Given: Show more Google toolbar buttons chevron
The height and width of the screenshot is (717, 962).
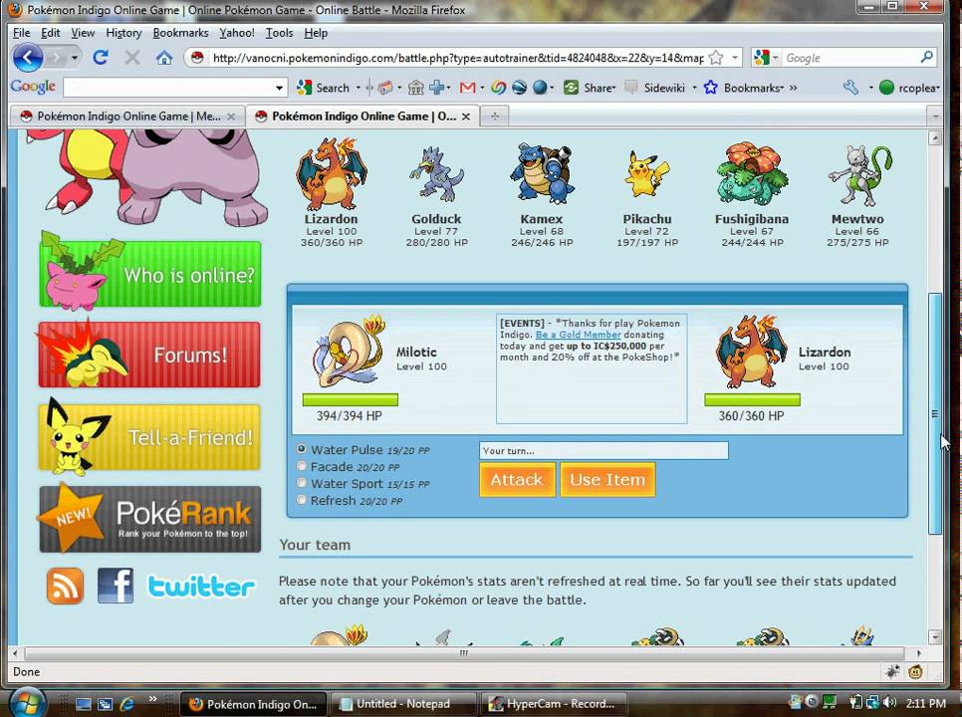Looking at the screenshot, I should [794, 88].
